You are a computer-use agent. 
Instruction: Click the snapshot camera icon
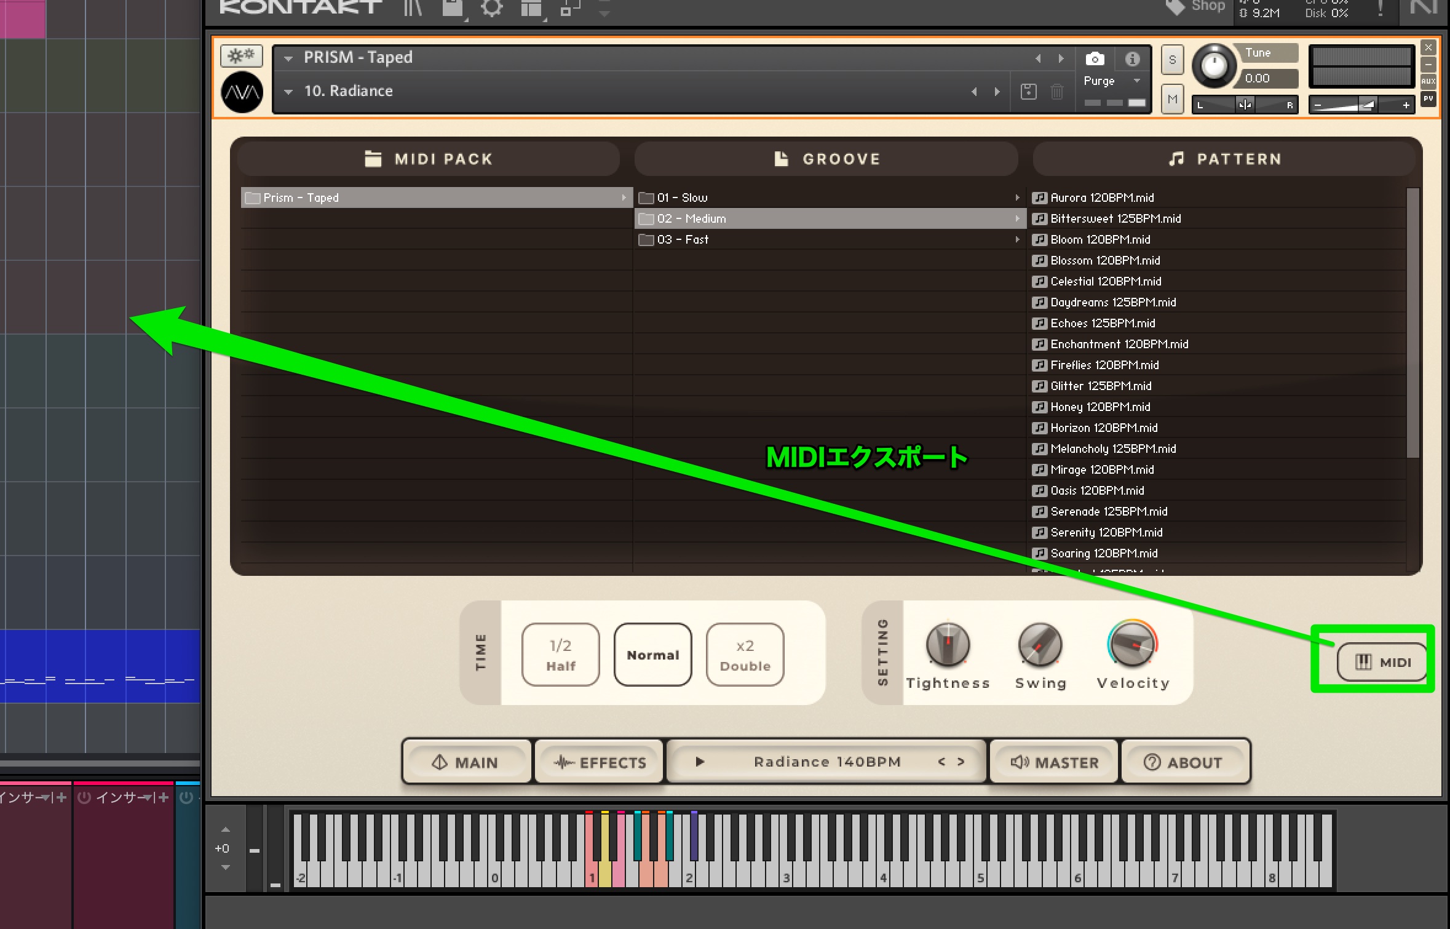1095,59
